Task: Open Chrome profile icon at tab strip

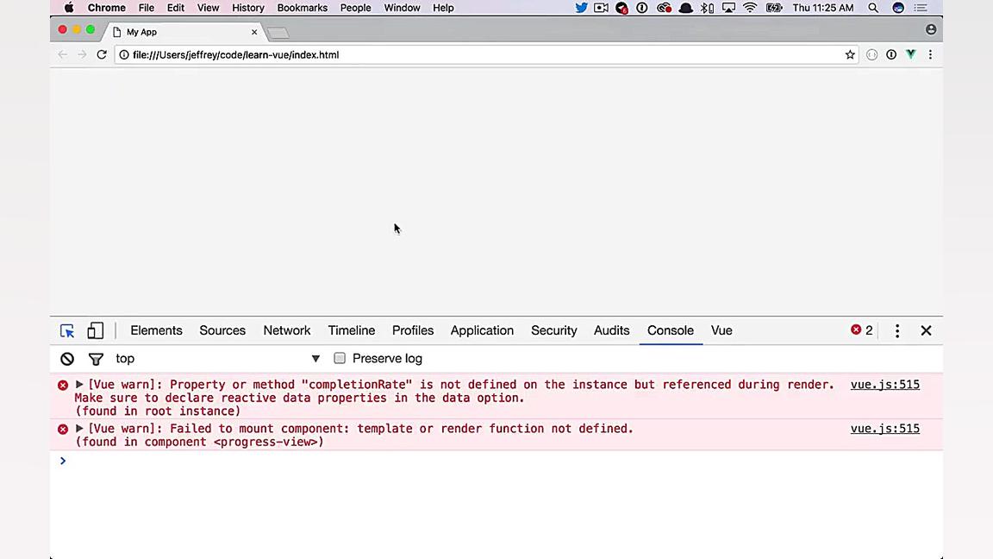Action: 930,29
